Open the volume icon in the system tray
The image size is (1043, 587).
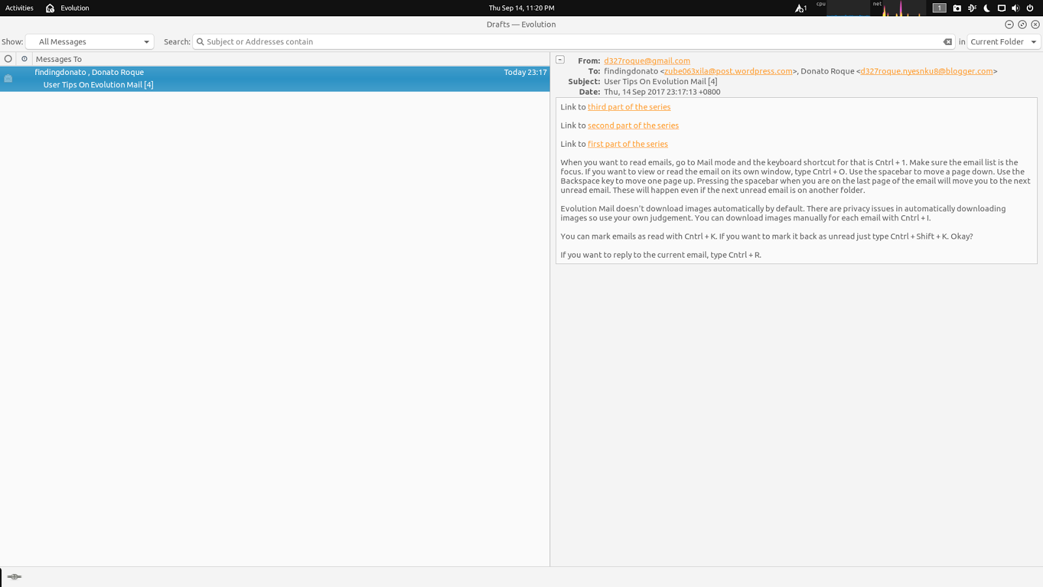1016,8
